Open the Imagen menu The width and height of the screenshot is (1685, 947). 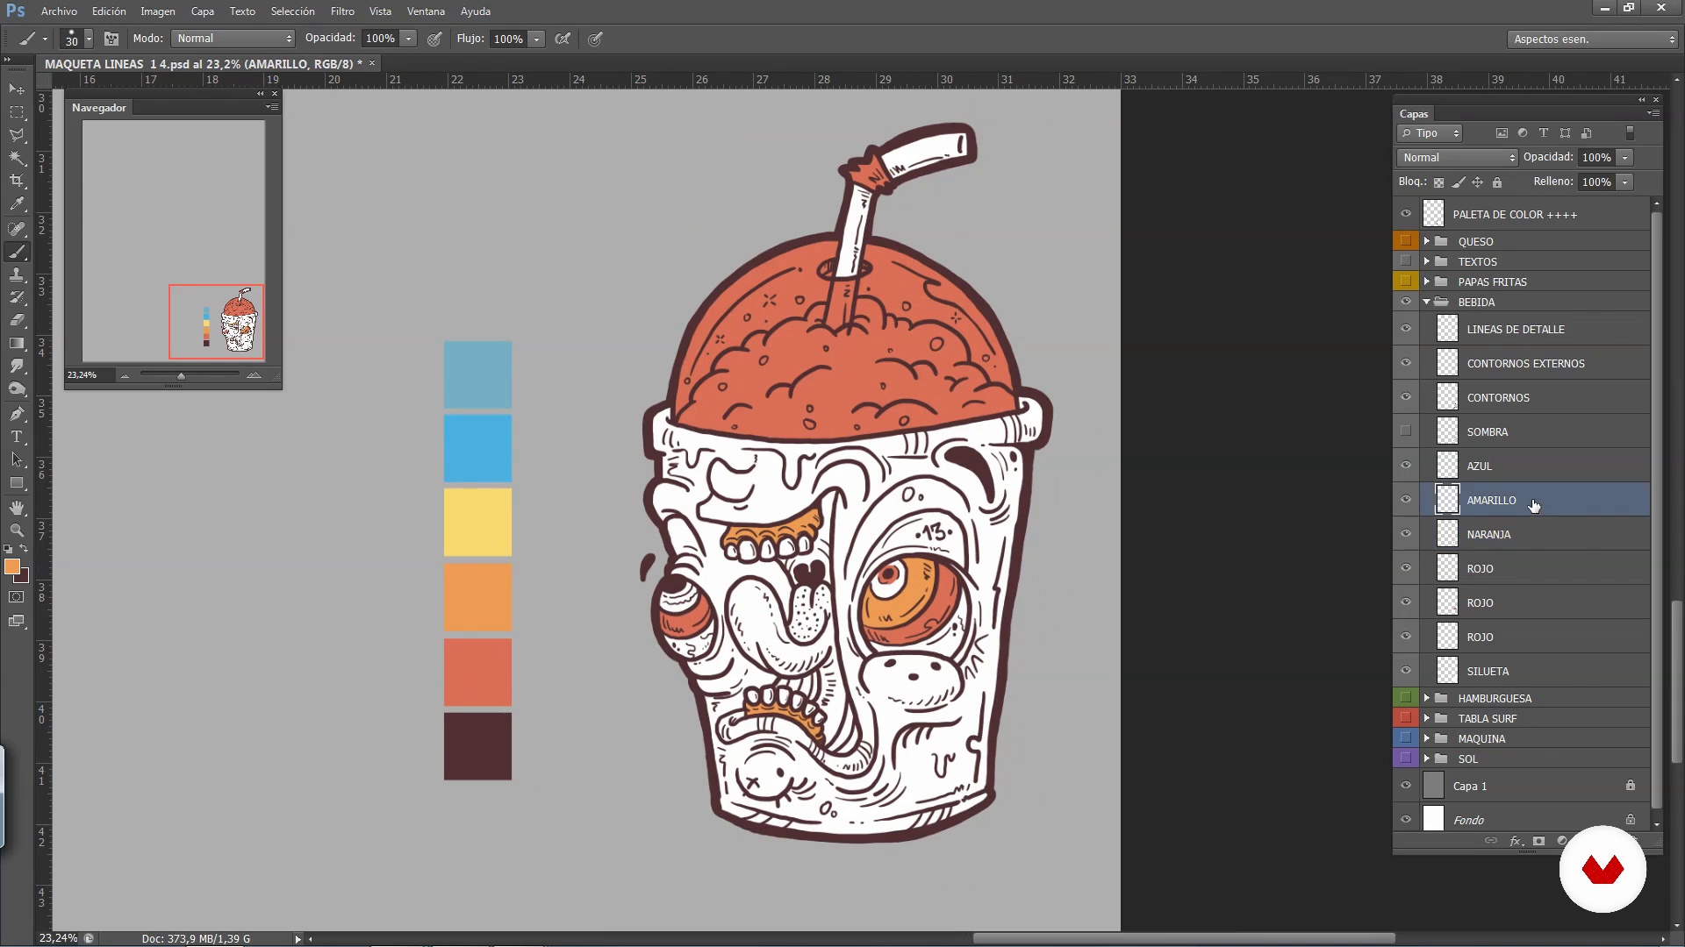[x=158, y=11]
